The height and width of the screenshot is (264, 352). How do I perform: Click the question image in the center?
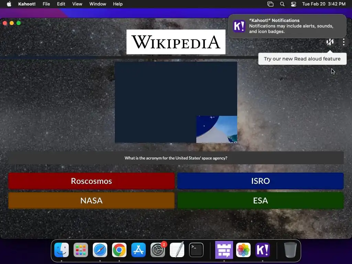click(x=176, y=102)
